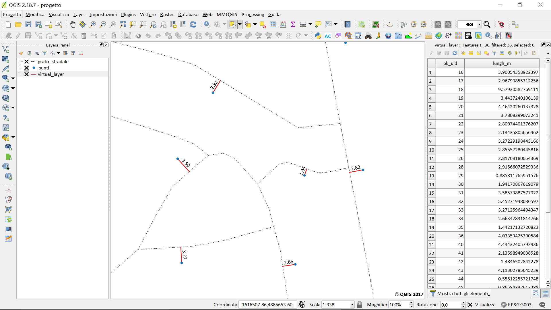Click the Zoom In magnifier tool
This screenshot has width=551, height=310.
(93, 25)
